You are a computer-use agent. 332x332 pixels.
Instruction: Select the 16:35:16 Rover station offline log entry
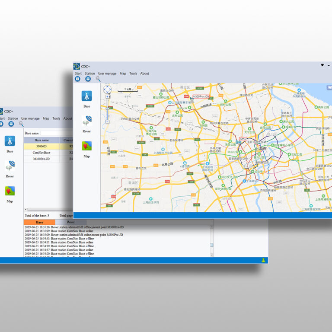point(74,227)
